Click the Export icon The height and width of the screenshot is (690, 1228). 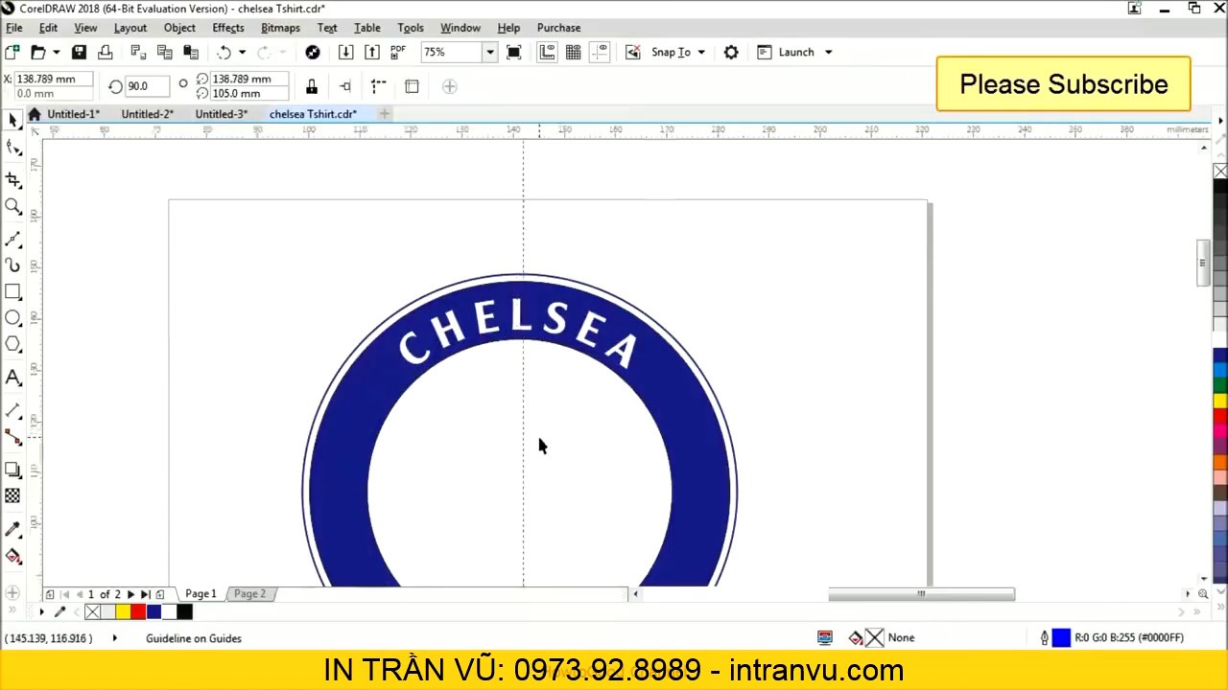pyautogui.click(x=372, y=52)
